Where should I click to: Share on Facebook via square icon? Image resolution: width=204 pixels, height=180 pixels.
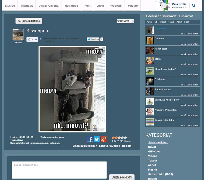[90, 139]
